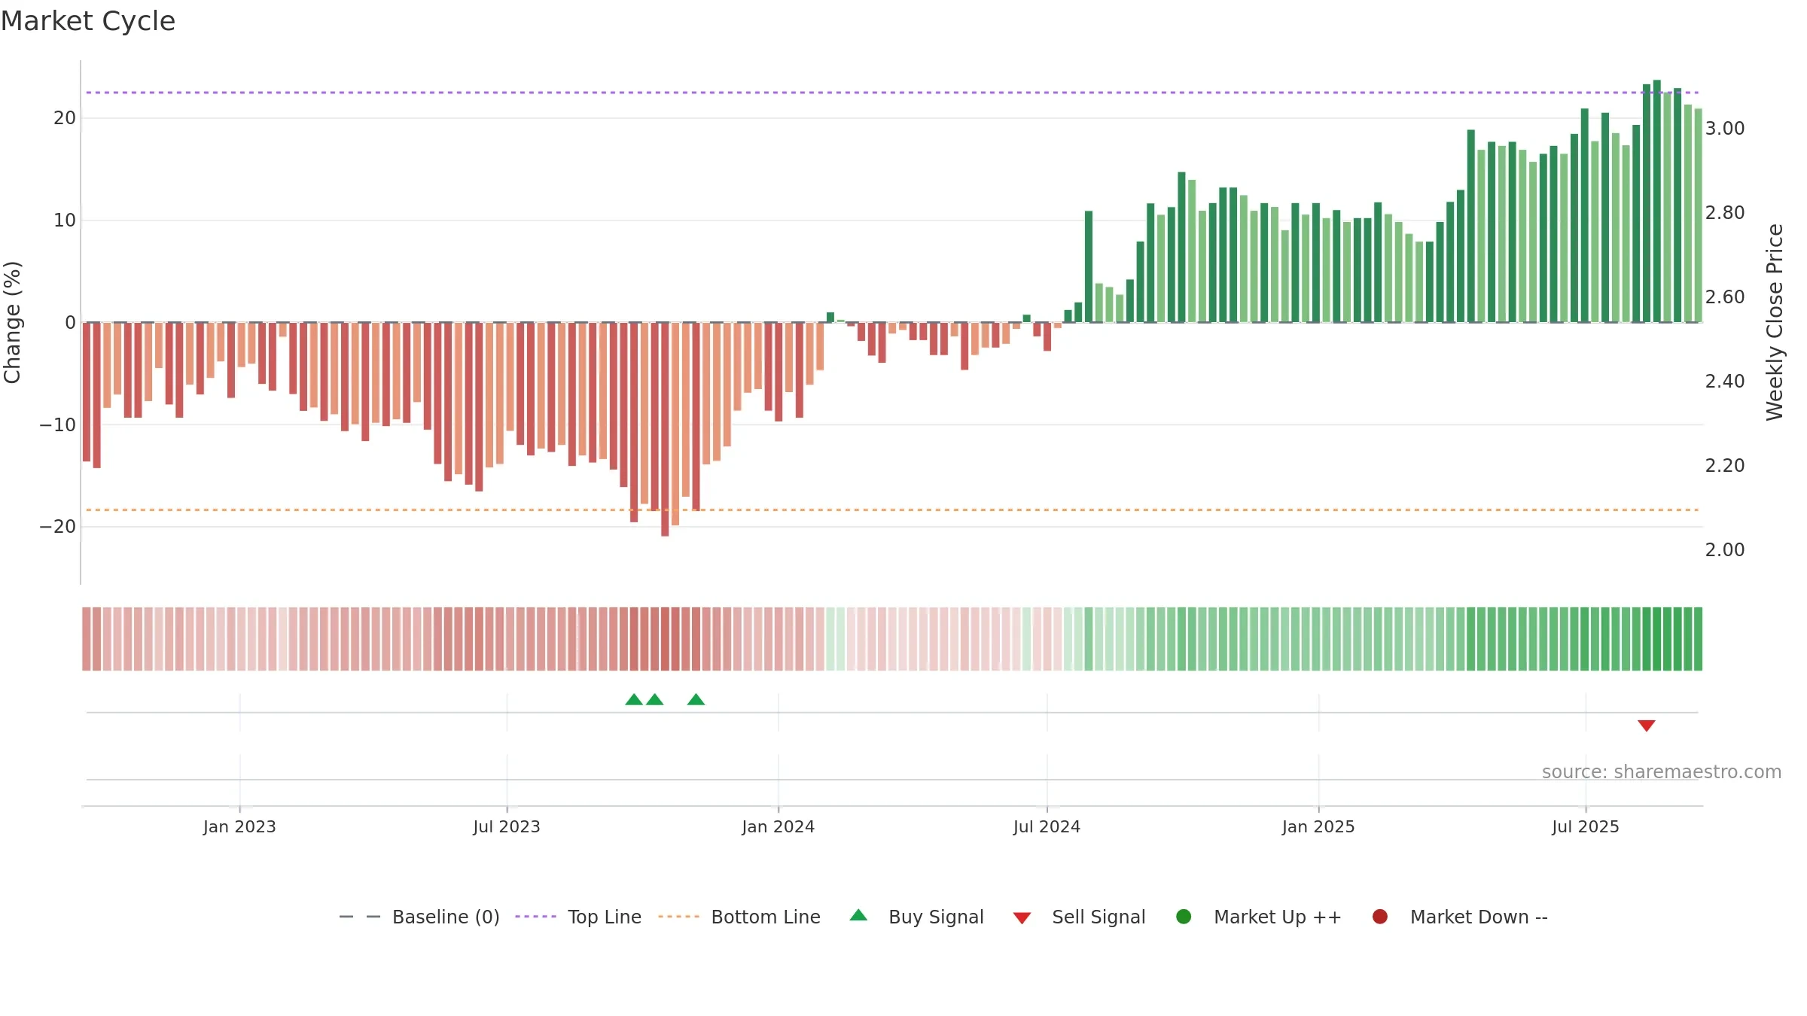The height and width of the screenshot is (1016, 1807).
Task: Click the orange dotted bottom line
Action: 892,510
